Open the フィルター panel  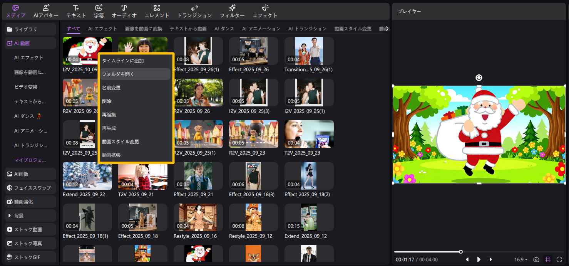coord(232,11)
